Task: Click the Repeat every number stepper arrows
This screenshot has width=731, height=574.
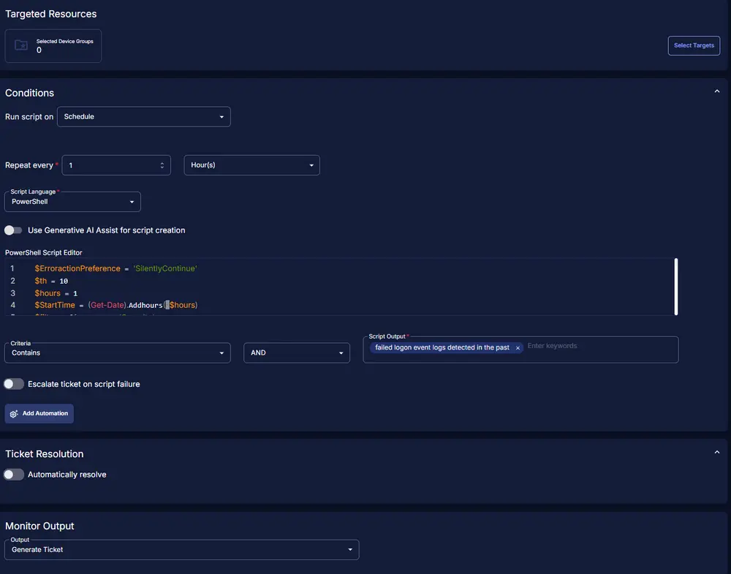Action: (162, 165)
